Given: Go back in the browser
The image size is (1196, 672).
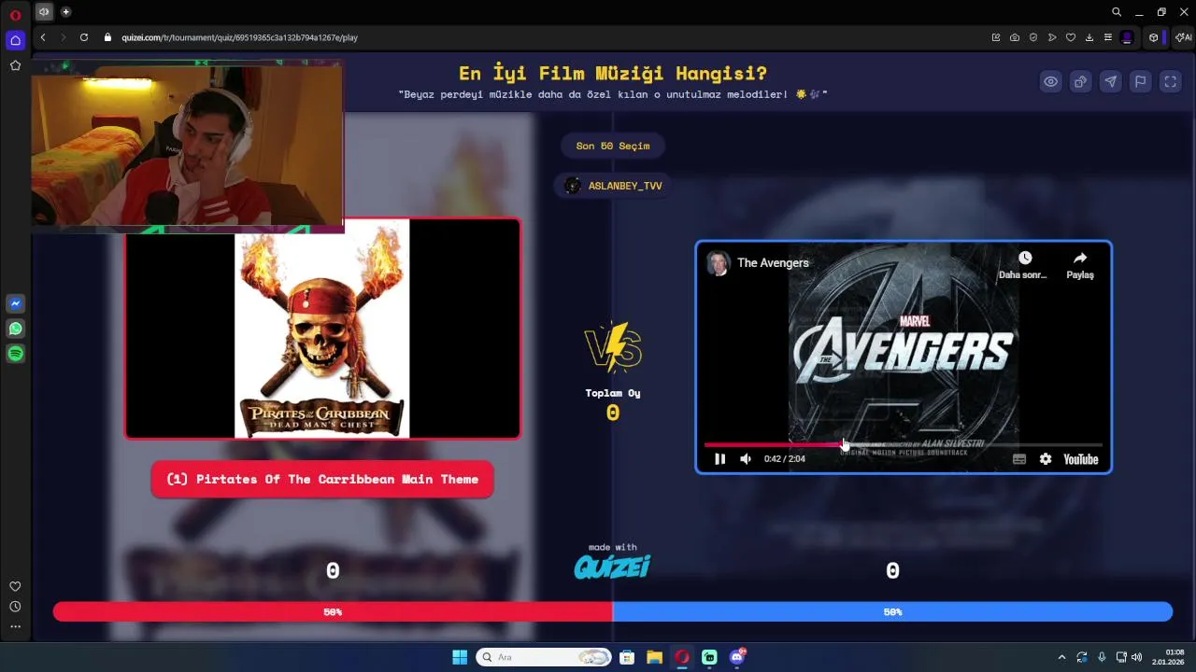Looking at the screenshot, I should pos(43,37).
